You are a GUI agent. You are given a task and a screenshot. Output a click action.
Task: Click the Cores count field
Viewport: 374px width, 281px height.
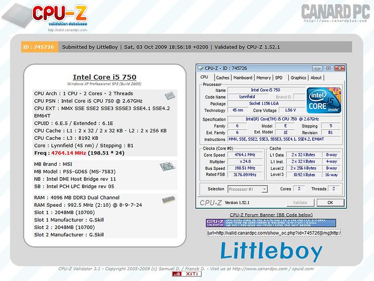click(299, 189)
